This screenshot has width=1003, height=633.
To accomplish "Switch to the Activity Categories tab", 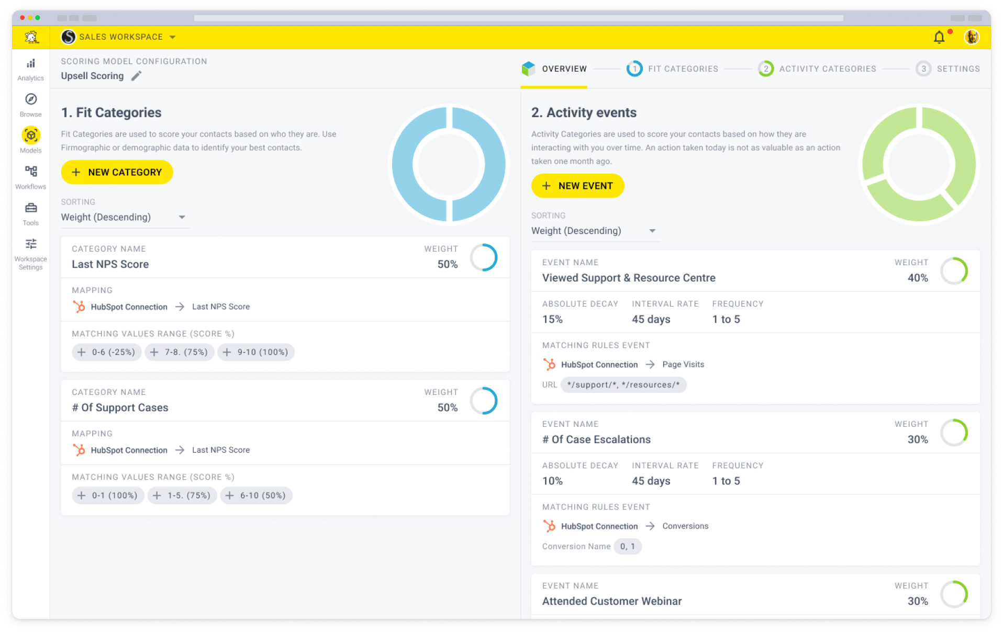I will coord(817,69).
